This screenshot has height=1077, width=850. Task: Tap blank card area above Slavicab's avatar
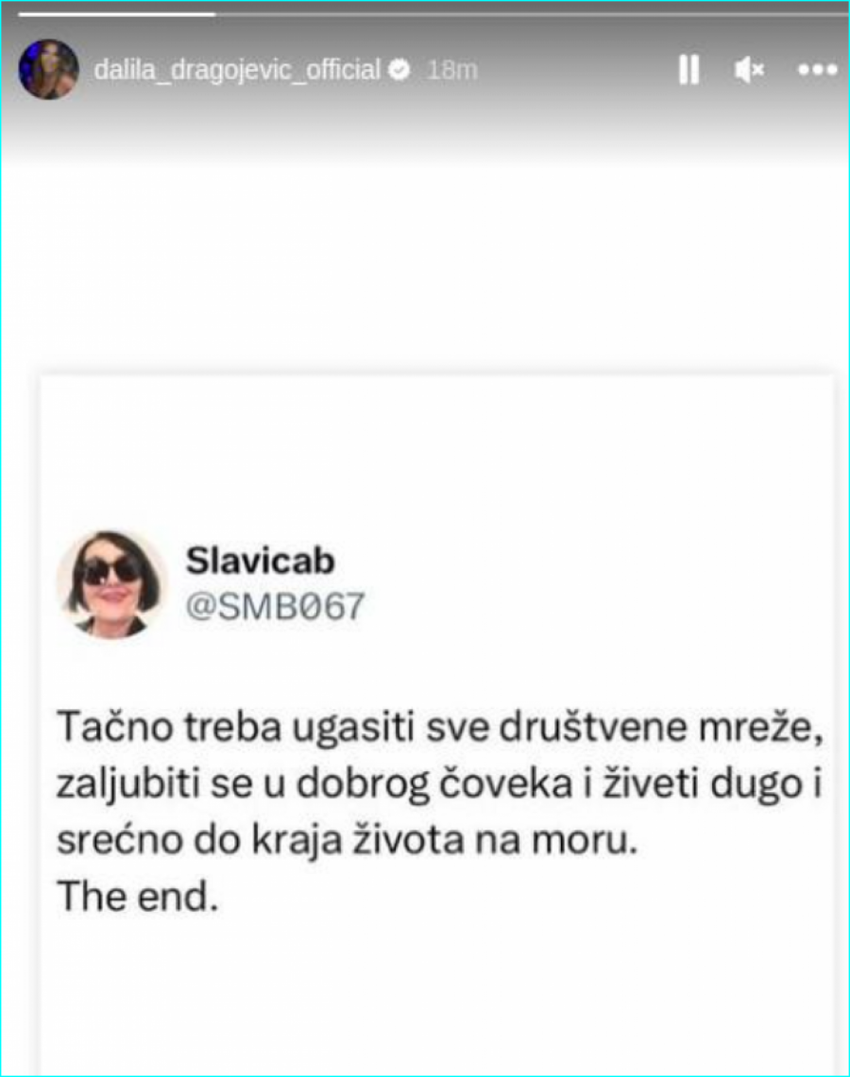coord(437,453)
